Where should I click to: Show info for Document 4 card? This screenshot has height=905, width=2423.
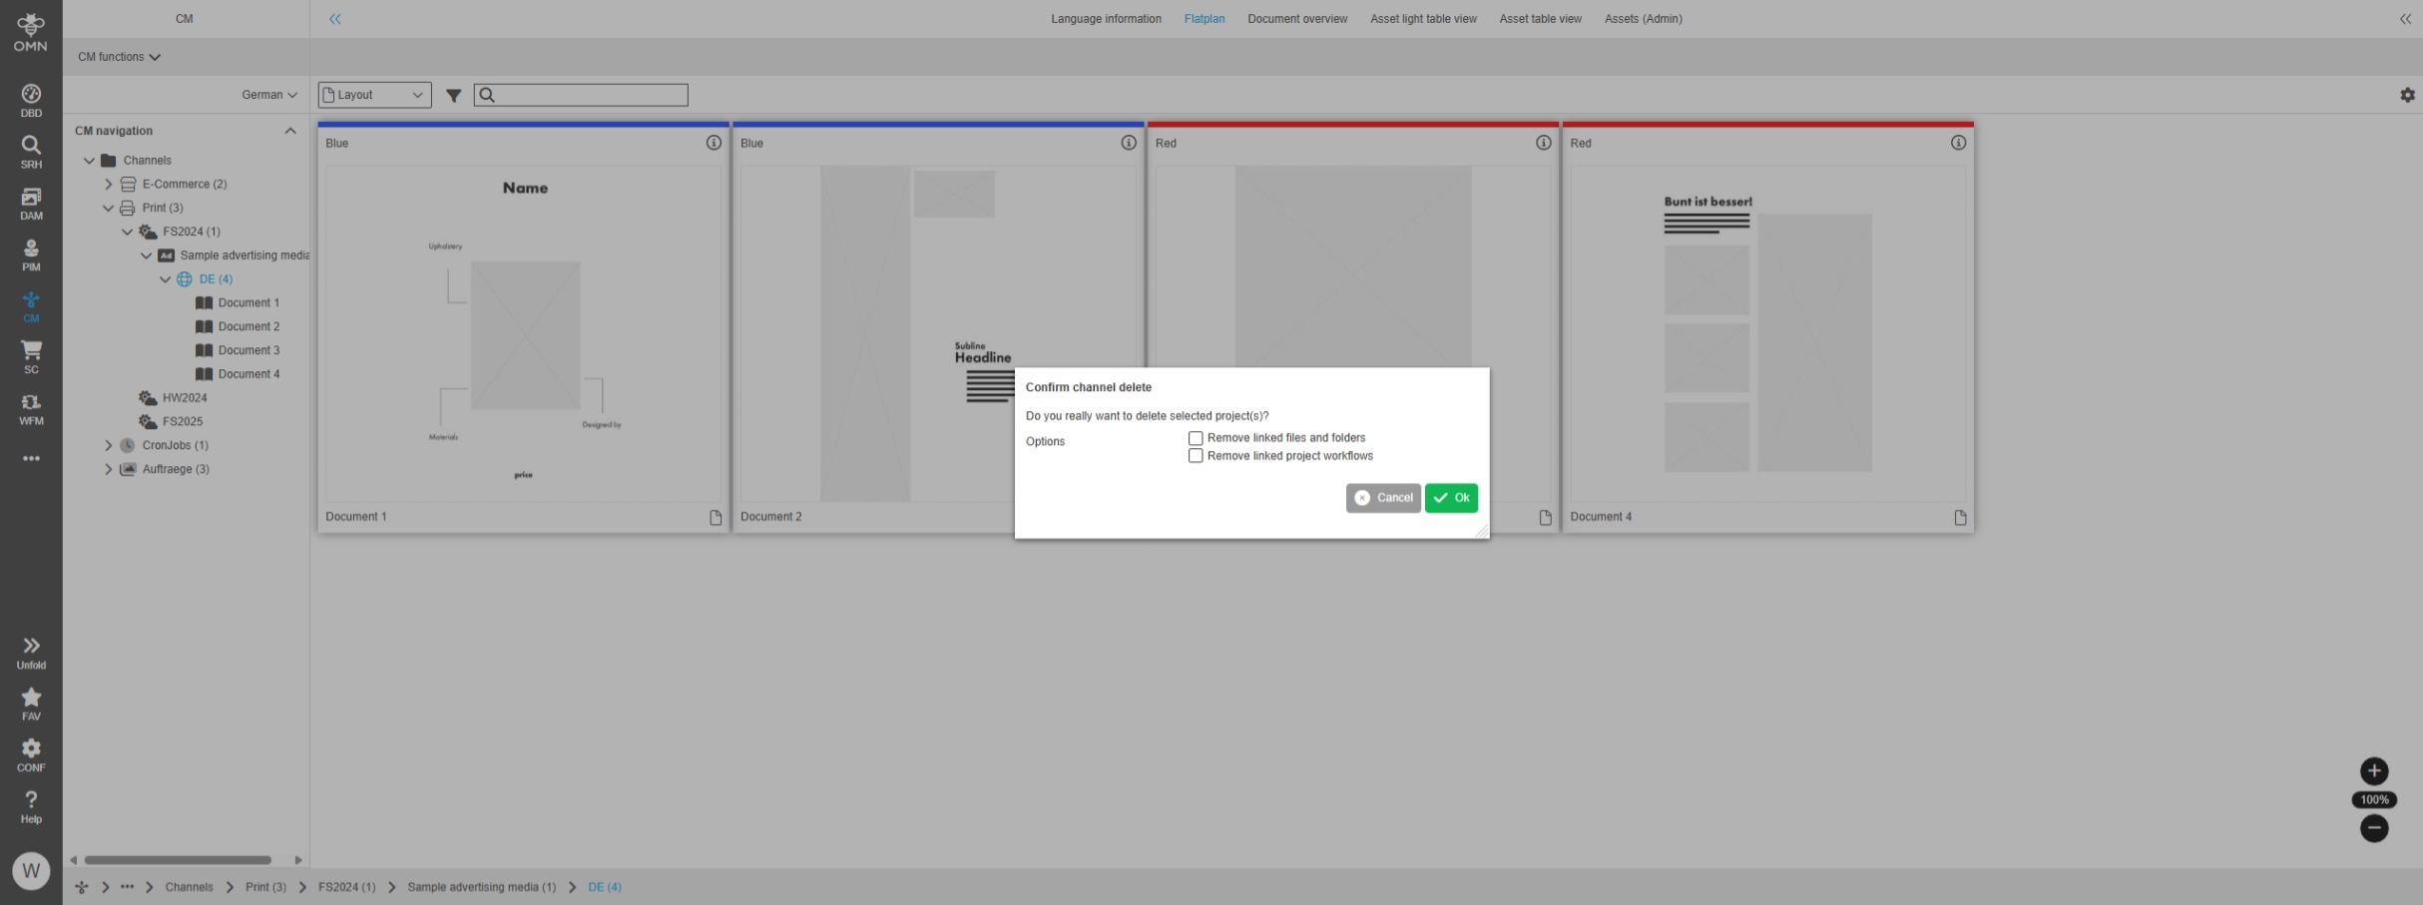(x=1958, y=143)
